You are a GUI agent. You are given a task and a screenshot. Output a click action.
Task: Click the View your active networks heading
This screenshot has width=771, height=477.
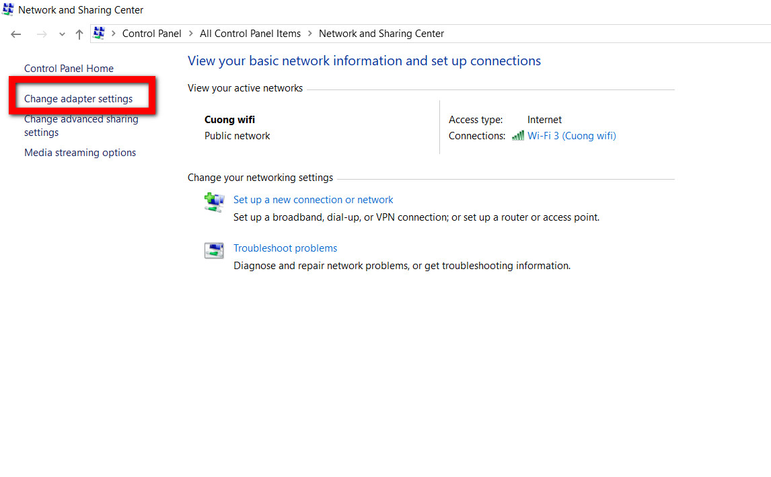click(x=245, y=88)
